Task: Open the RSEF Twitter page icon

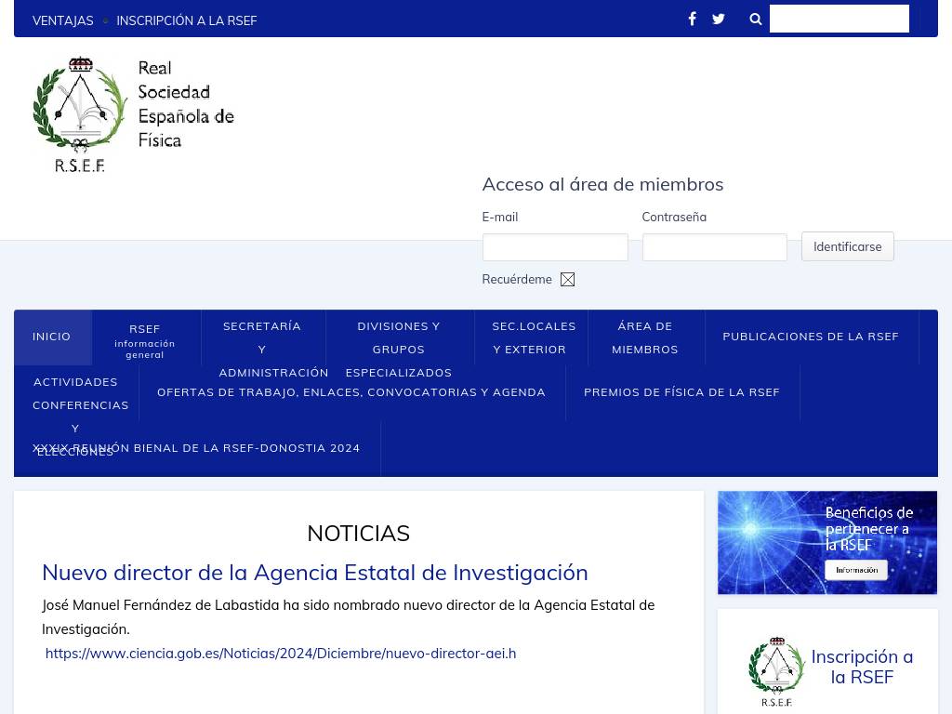Action: click(x=719, y=20)
